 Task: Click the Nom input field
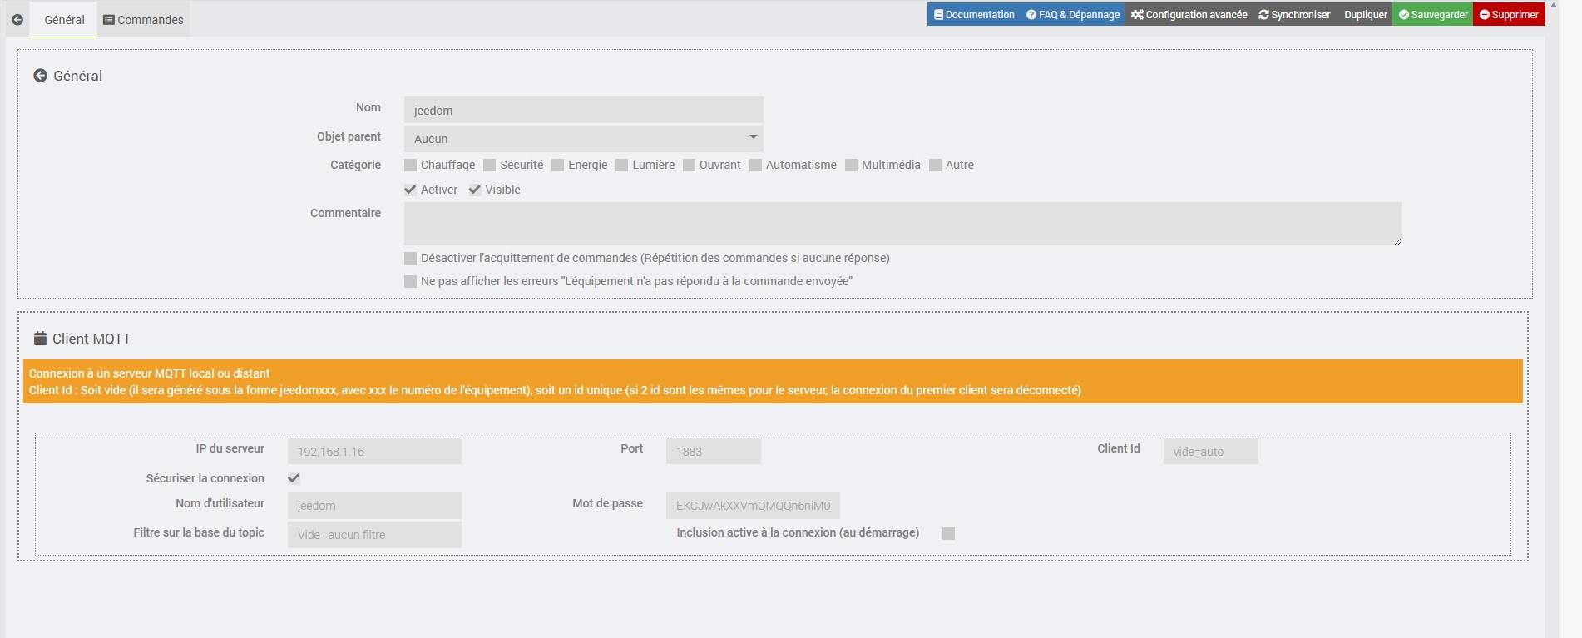coord(584,111)
